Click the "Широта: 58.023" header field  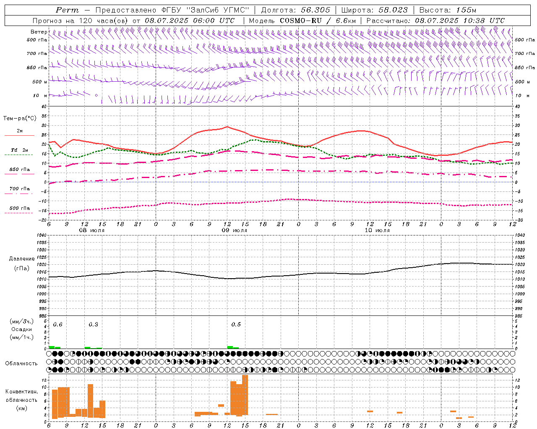pos(374,10)
